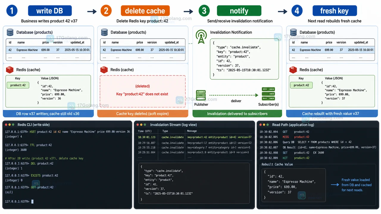The image size is (381, 214).
Task: Click 'Rebuilt Cache Value' heading
Action: (277, 164)
